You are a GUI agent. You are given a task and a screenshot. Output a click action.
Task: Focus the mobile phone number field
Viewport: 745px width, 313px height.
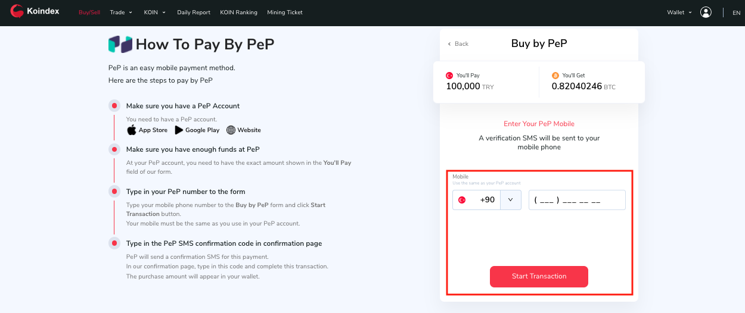point(577,200)
